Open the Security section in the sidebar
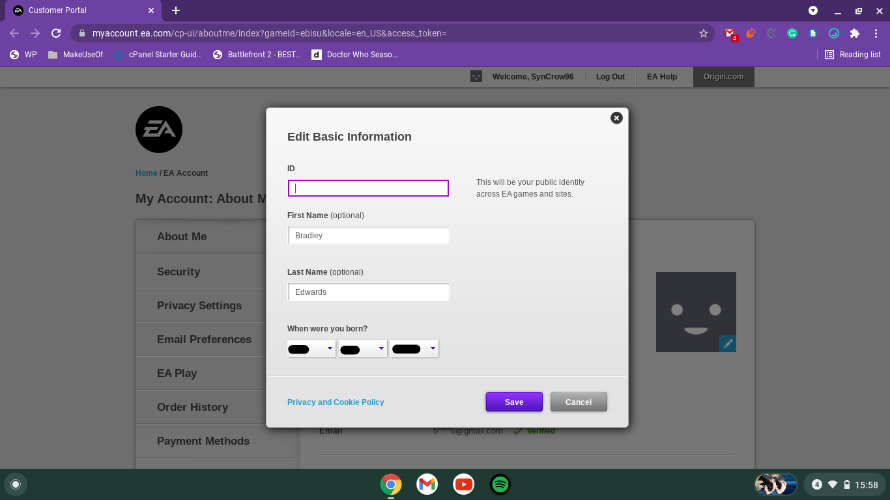Image resolution: width=890 pixels, height=500 pixels. 179,271
